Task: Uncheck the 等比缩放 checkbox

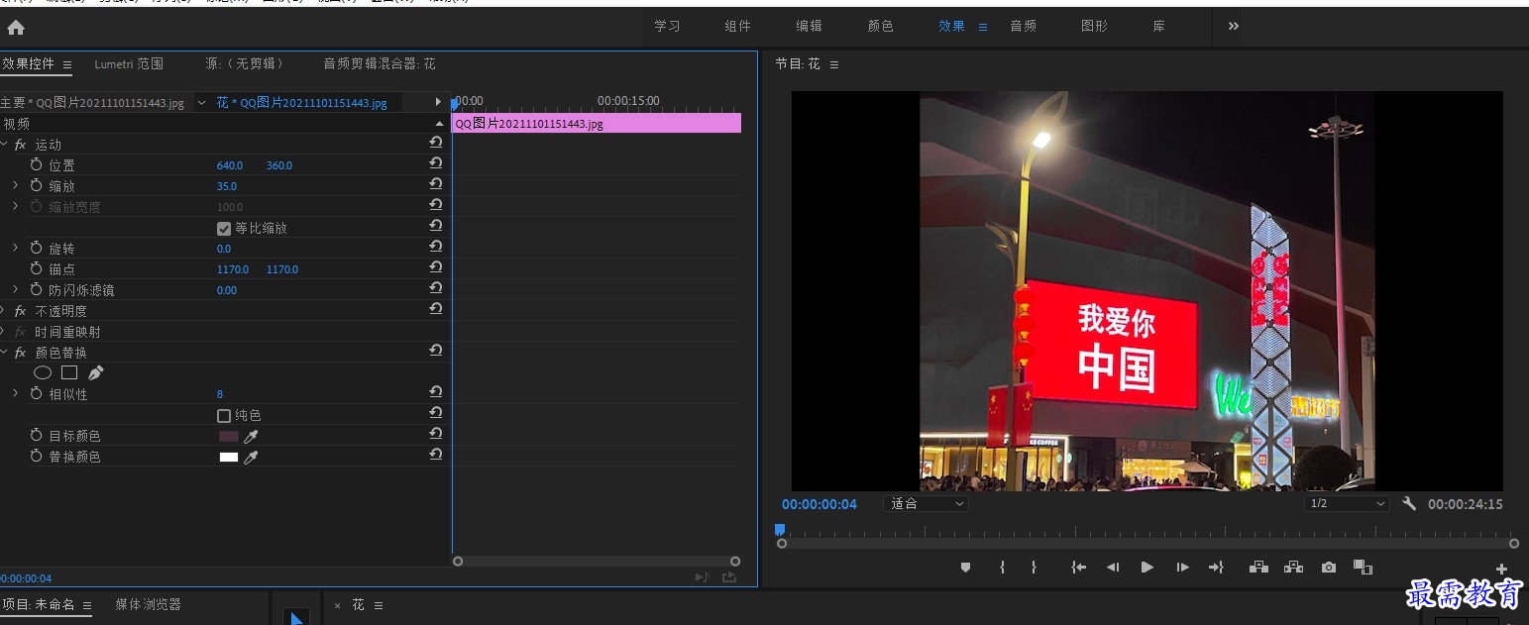Action: point(224,228)
